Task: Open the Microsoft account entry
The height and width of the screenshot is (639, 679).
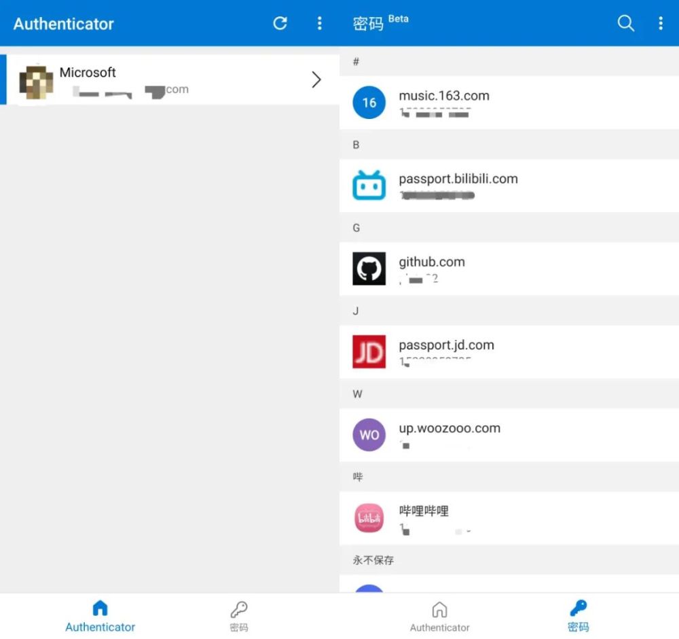Action: pyautogui.click(x=170, y=80)
